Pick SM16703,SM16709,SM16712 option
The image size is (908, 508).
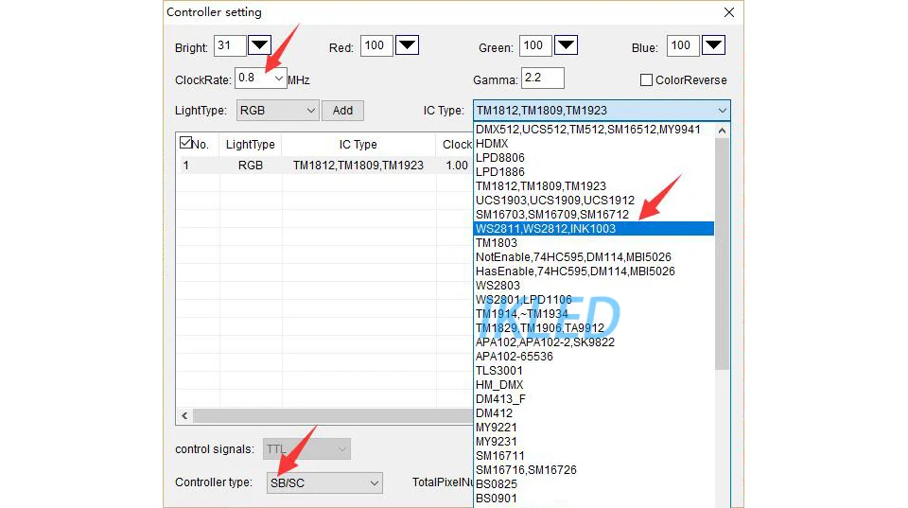594,215
